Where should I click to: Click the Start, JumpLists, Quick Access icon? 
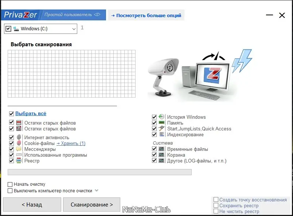(161, 128)
